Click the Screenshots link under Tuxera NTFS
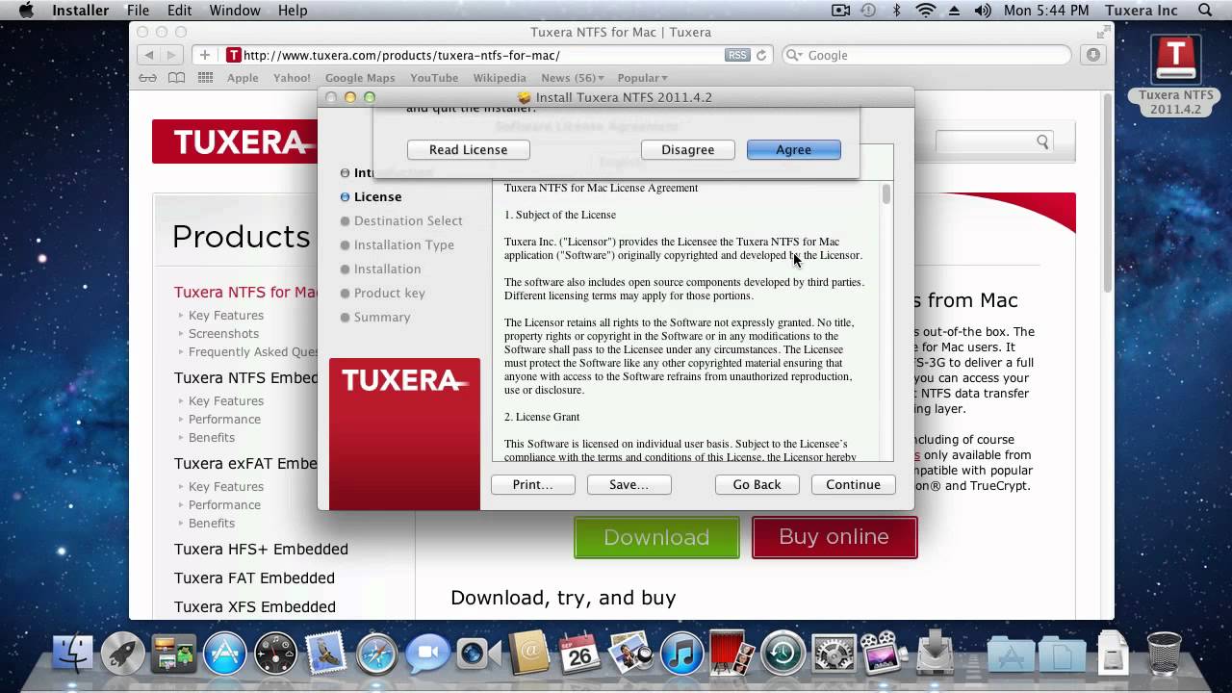 tap(223, 333)
